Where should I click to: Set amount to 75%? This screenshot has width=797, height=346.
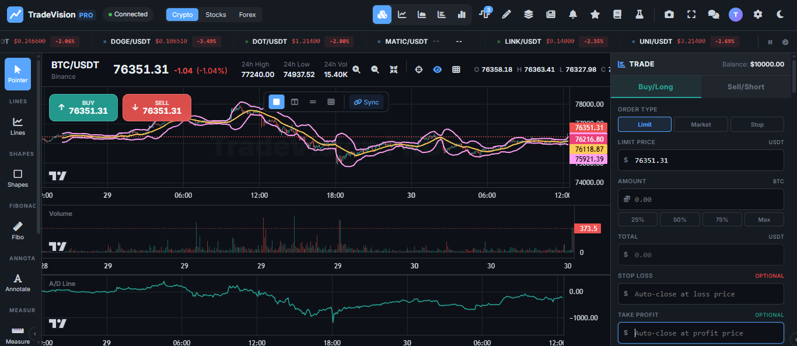click(x=722, y=219)
